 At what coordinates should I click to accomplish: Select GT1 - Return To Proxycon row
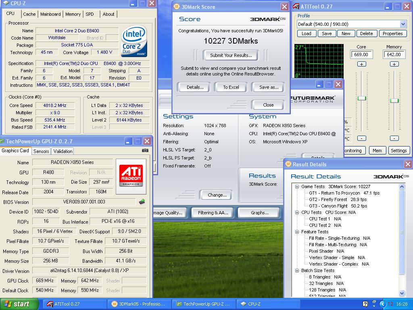click(x=344, y=193)
